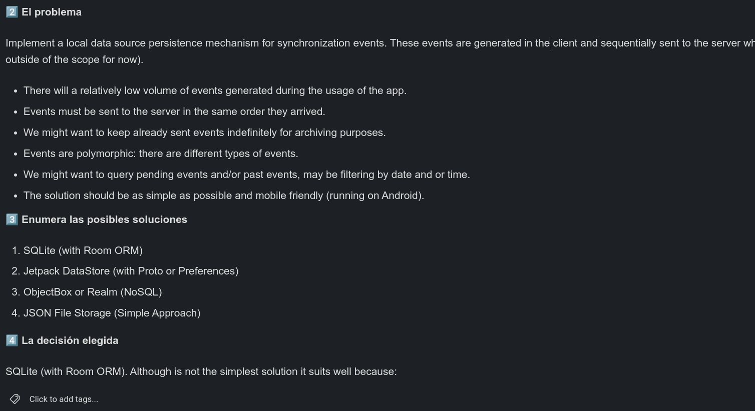Click bullet about mobile friendly solution

point(224,195)
